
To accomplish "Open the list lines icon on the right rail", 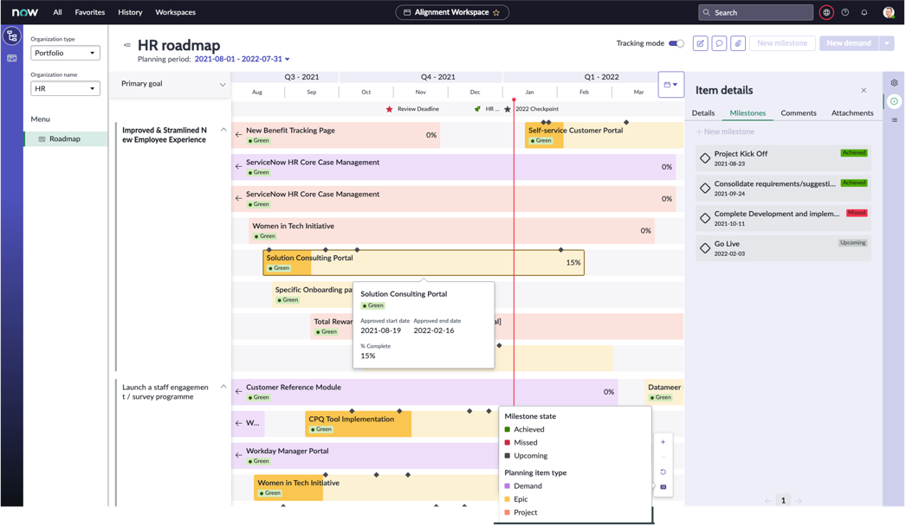I will 894,120.
